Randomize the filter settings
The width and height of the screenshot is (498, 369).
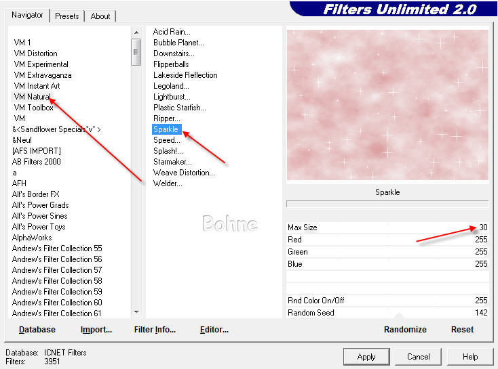pyautogui.click(x=405, y=330)
